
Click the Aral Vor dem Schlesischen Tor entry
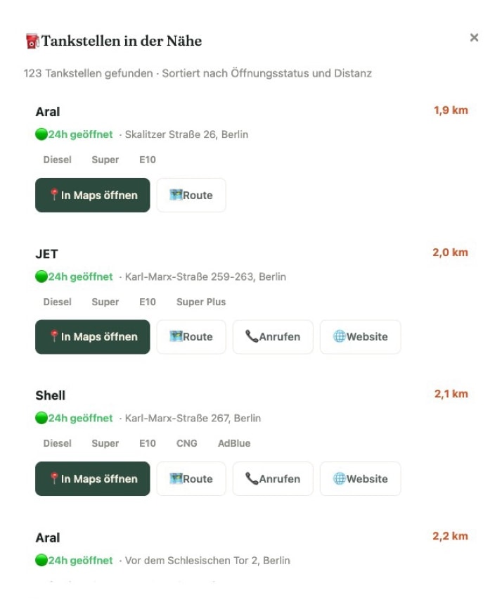48,538
